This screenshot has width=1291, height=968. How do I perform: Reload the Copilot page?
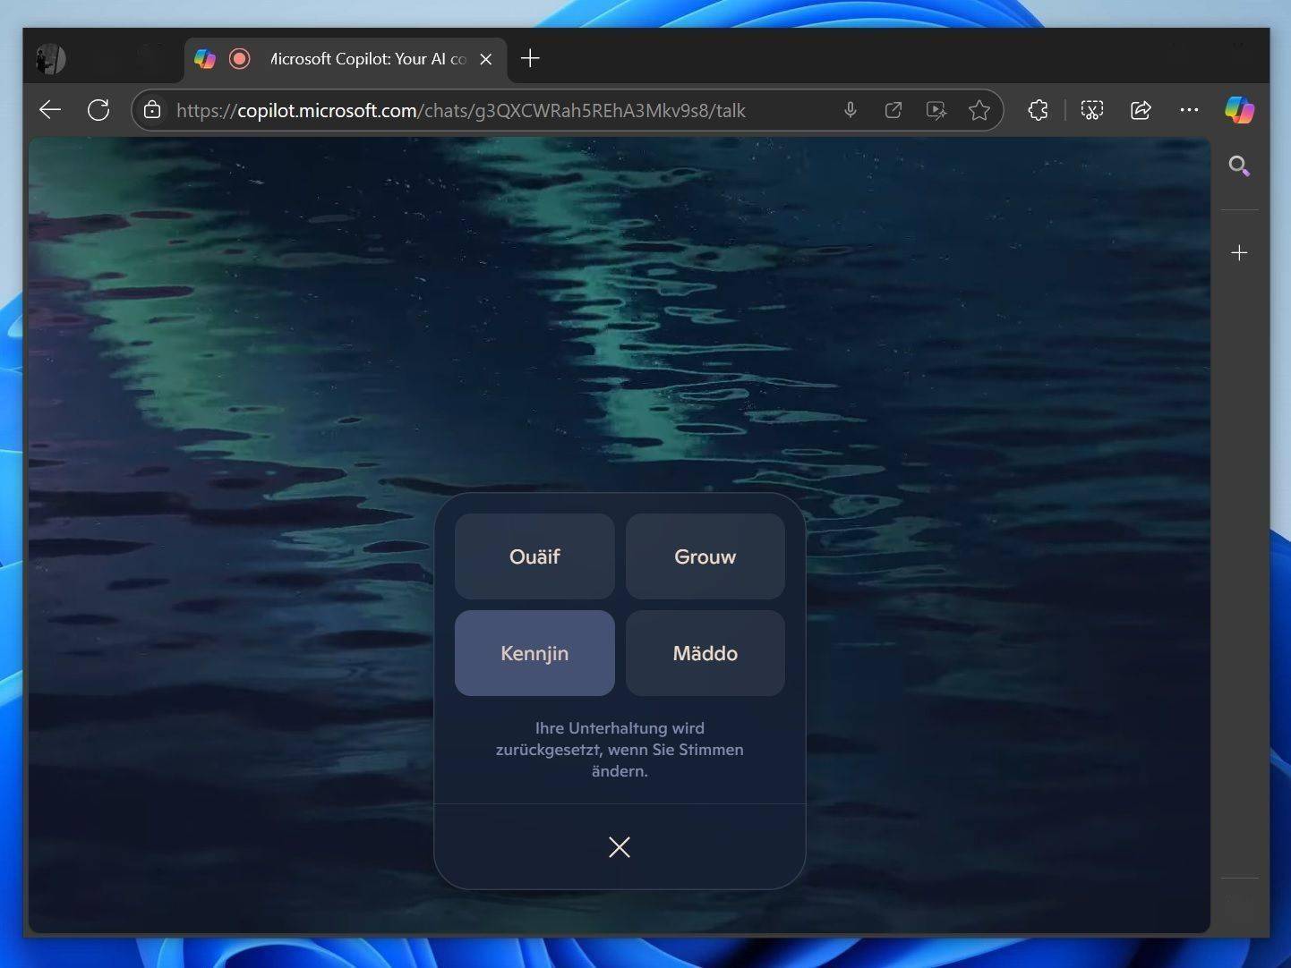[x=98, y=110]
